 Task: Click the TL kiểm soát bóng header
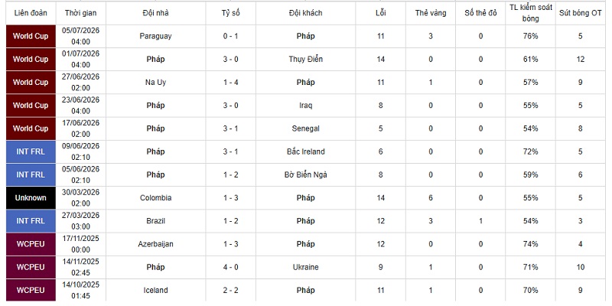(530, 13)
